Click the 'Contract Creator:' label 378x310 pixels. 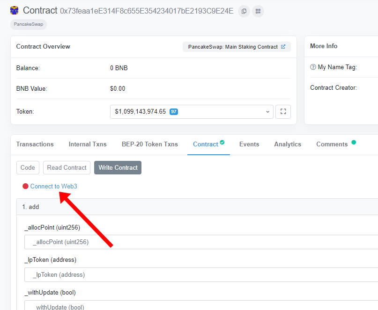coord(334,87)
